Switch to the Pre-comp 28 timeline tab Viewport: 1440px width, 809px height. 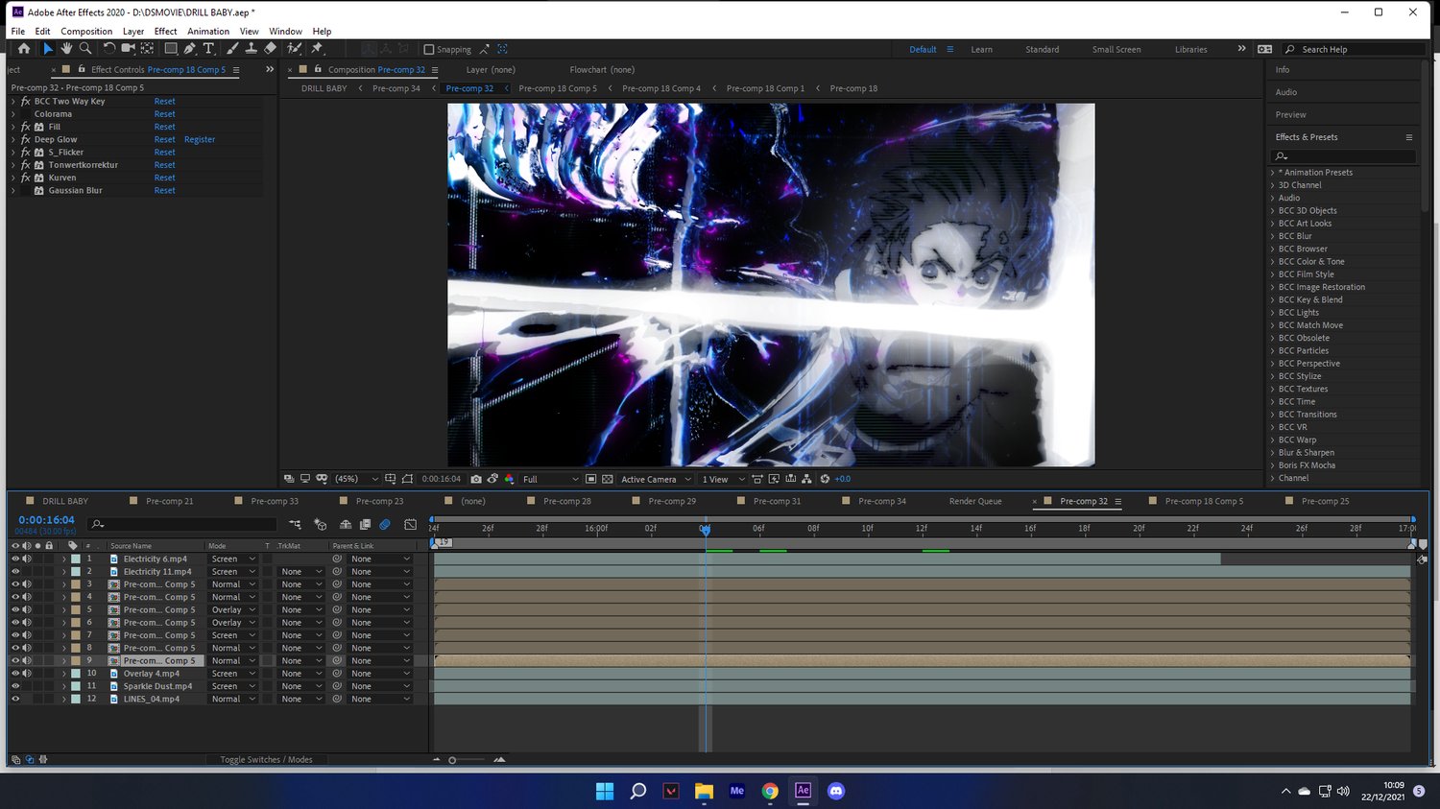(566, 501)
